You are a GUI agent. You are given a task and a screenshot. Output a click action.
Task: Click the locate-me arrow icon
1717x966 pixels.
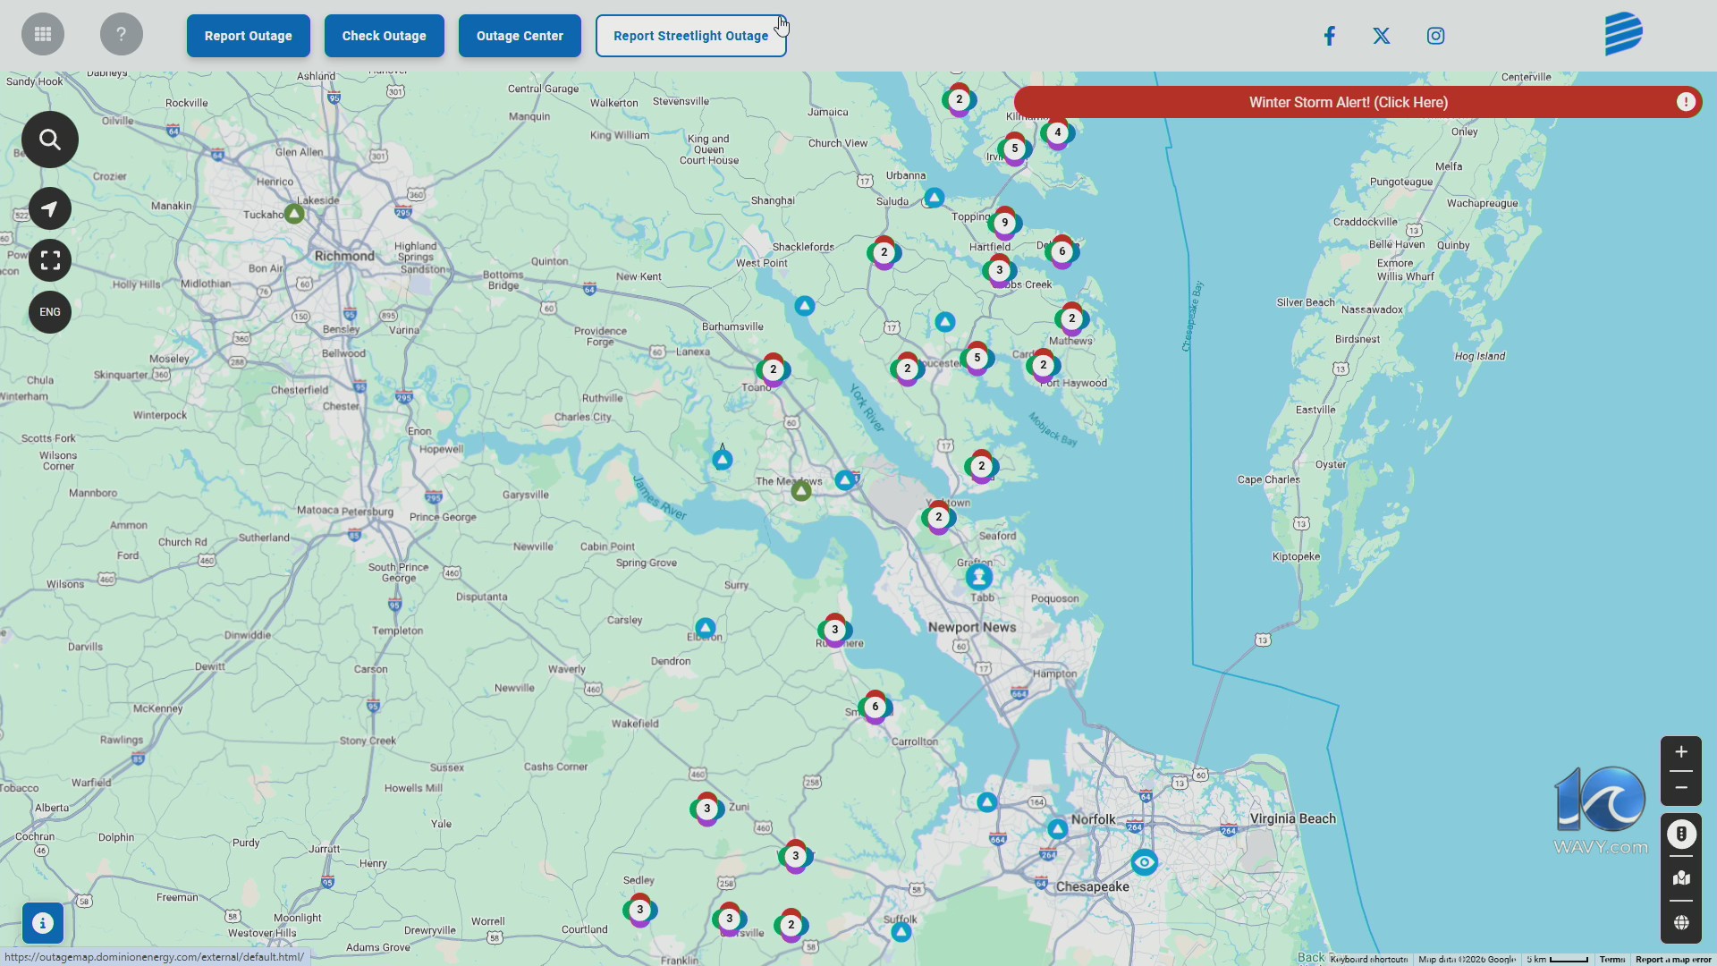point(50,209)
